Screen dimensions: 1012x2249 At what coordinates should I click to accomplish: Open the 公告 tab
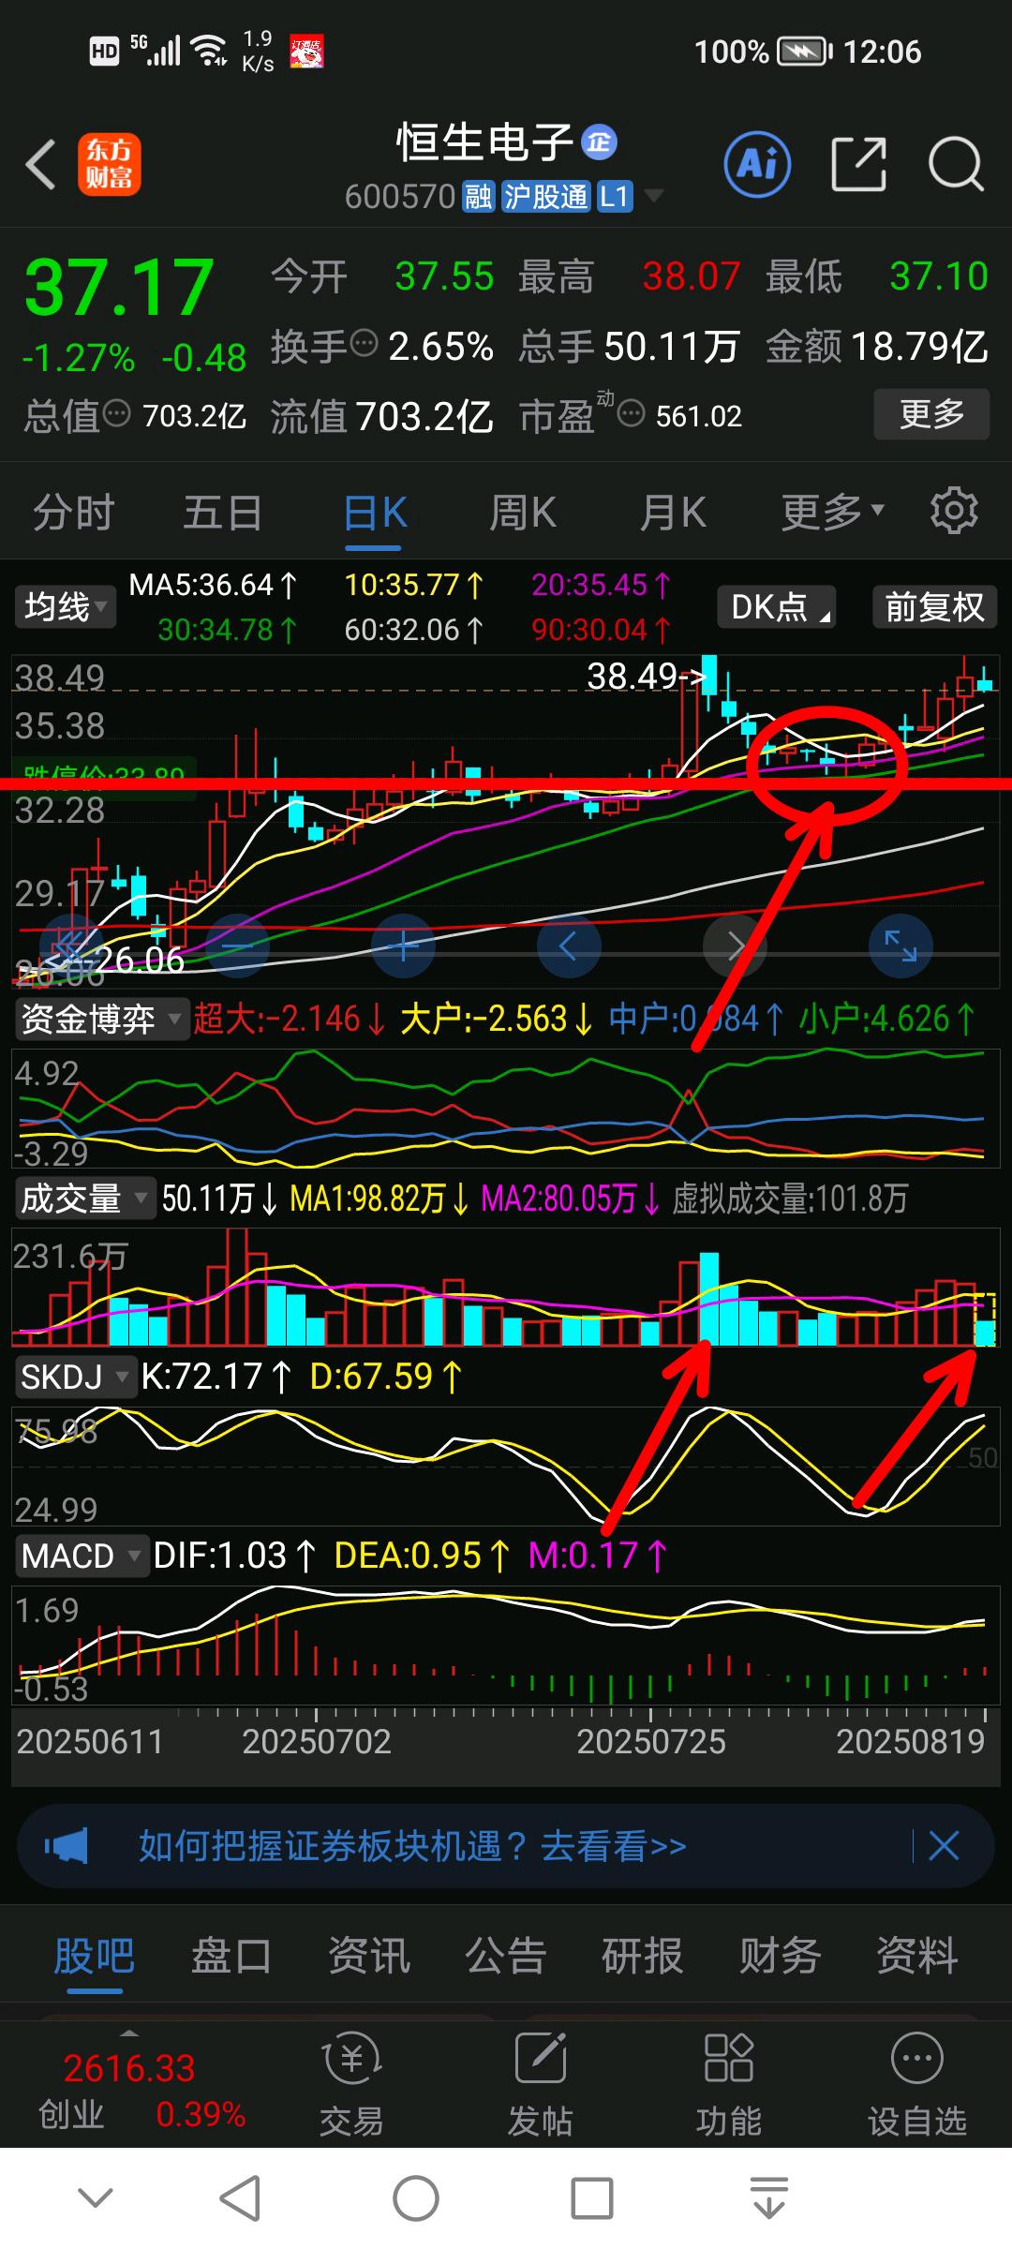point(505,1956)
